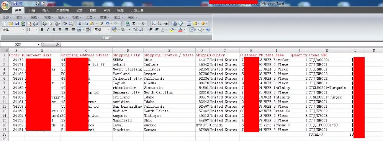This screenshot has height=141, width=383.
Task: Select cell containing Canada
Action: (x=224, y=125)
